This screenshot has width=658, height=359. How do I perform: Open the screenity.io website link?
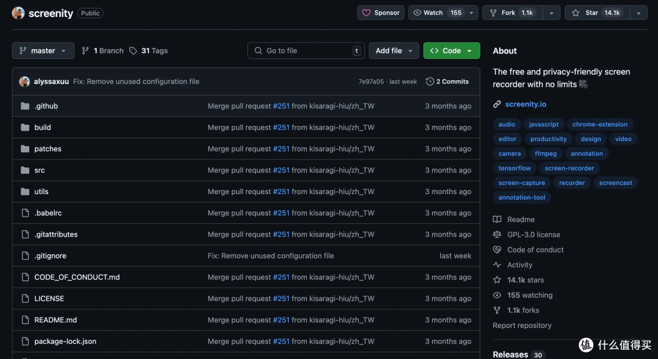[525, 104]
